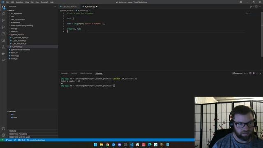
Task: Open the Remote Explorer view
Action: pyautogui.click(x=3, y=40)
